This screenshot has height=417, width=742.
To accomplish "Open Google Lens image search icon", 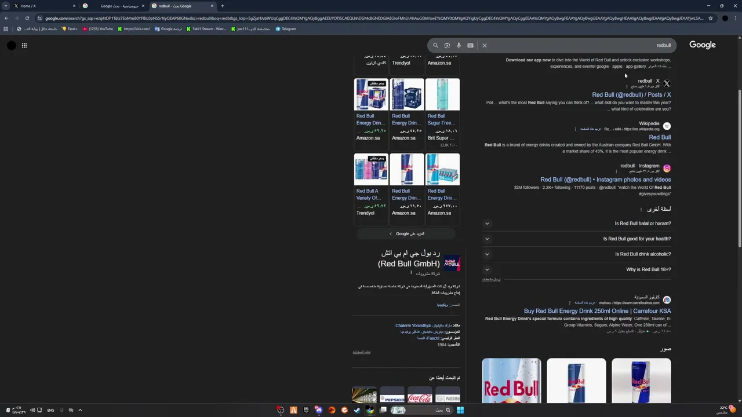I will 447,45.
